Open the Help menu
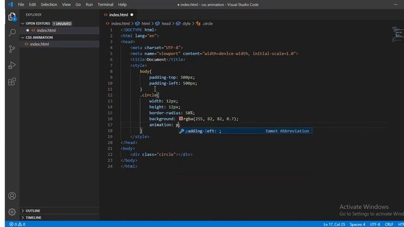The image size is (404, 227). 122,4
